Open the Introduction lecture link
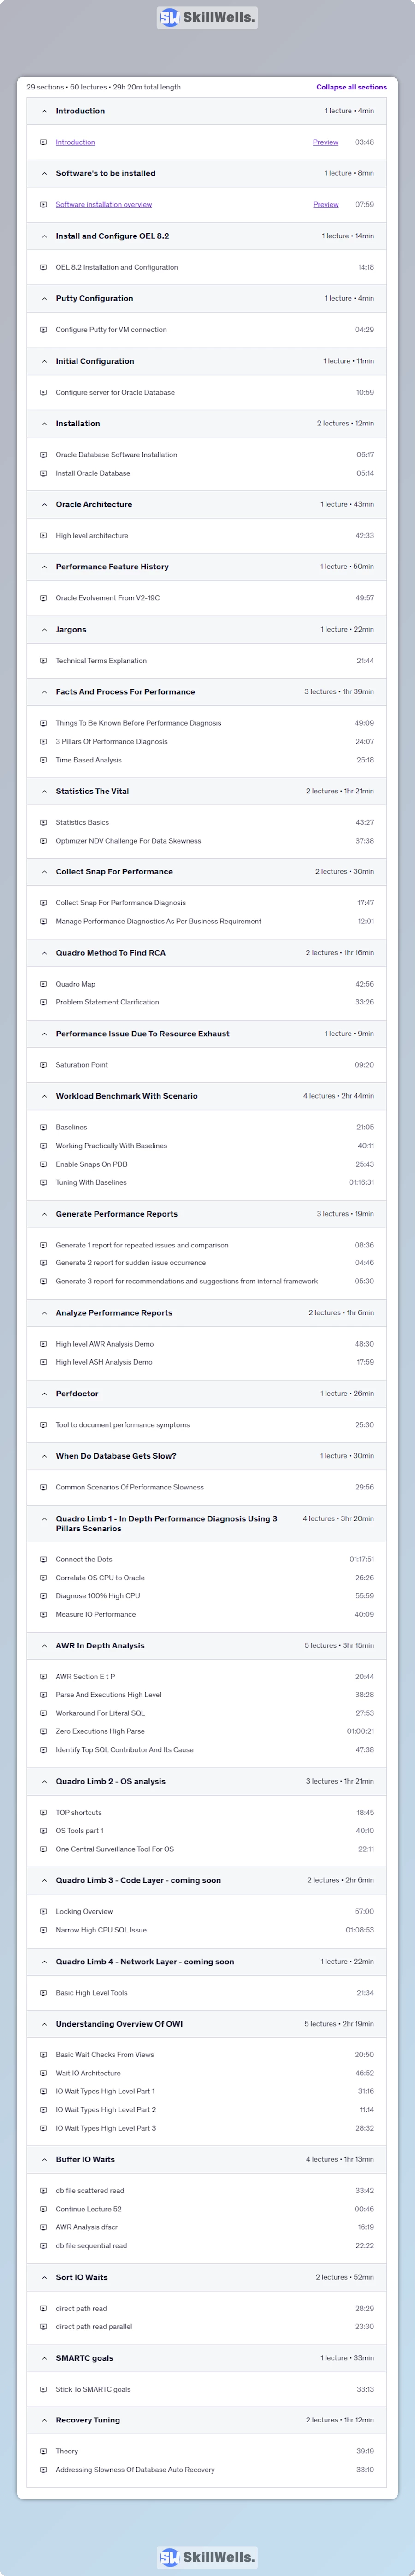 coord(75,142)
